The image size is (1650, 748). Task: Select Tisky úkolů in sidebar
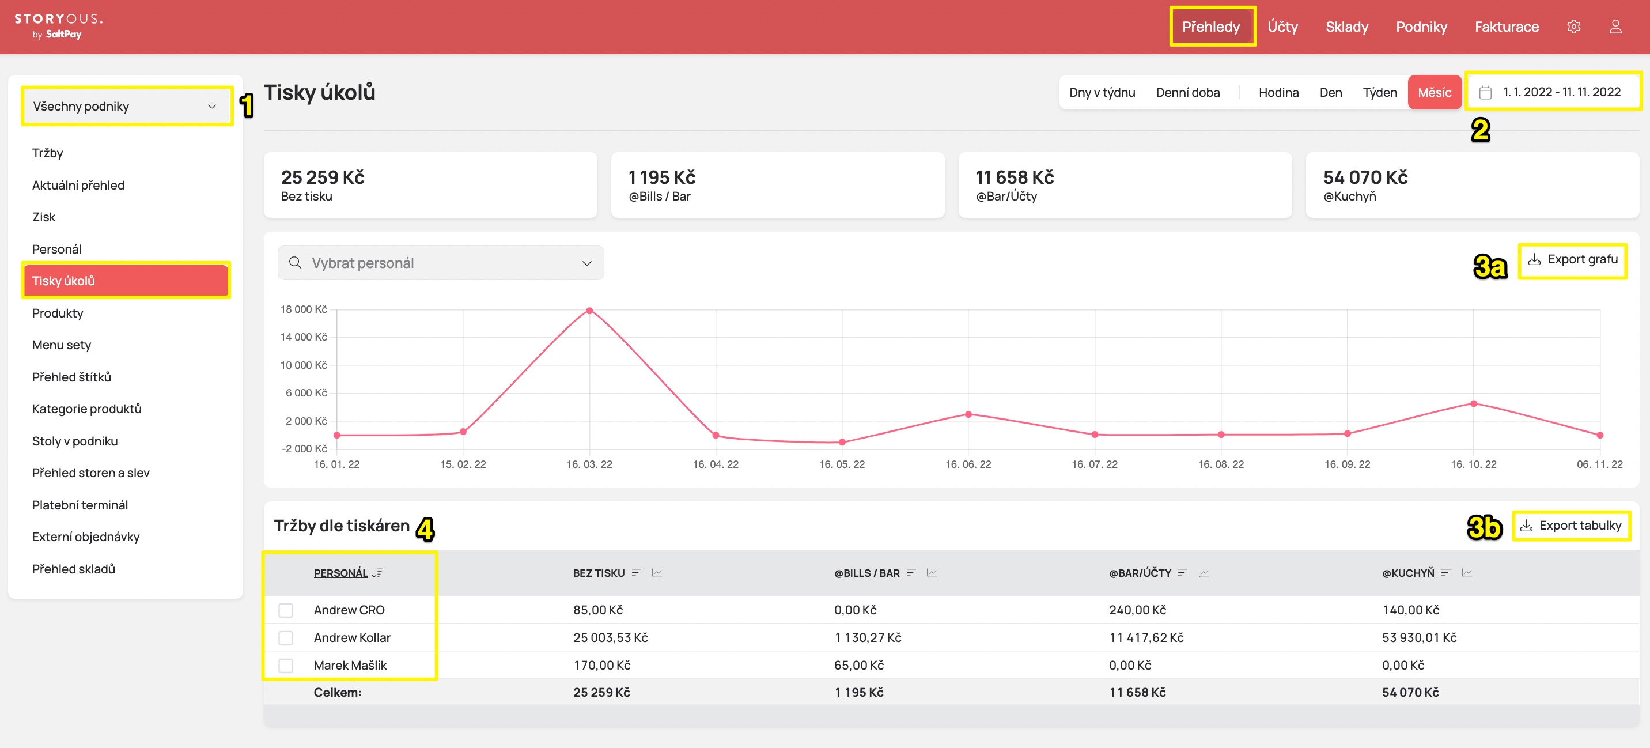click(126, 281)
